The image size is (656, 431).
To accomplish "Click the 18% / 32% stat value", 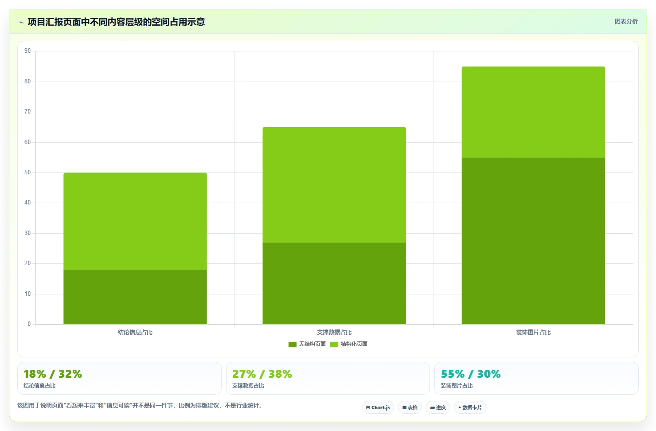I will (53, 374).
